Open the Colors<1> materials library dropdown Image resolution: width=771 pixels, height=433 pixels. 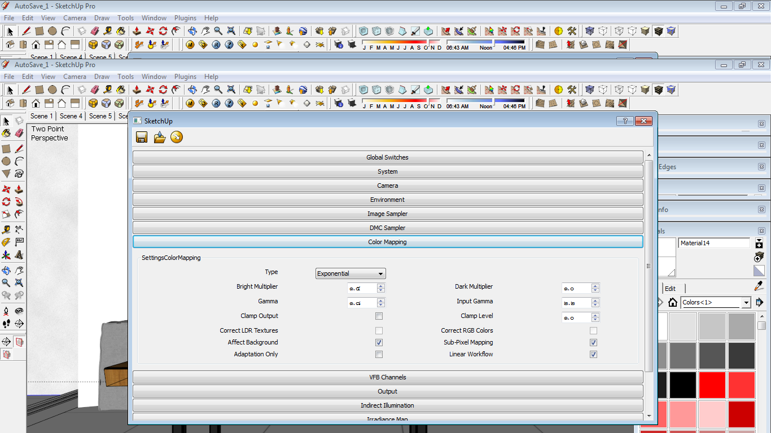click(x=746, y=303)
